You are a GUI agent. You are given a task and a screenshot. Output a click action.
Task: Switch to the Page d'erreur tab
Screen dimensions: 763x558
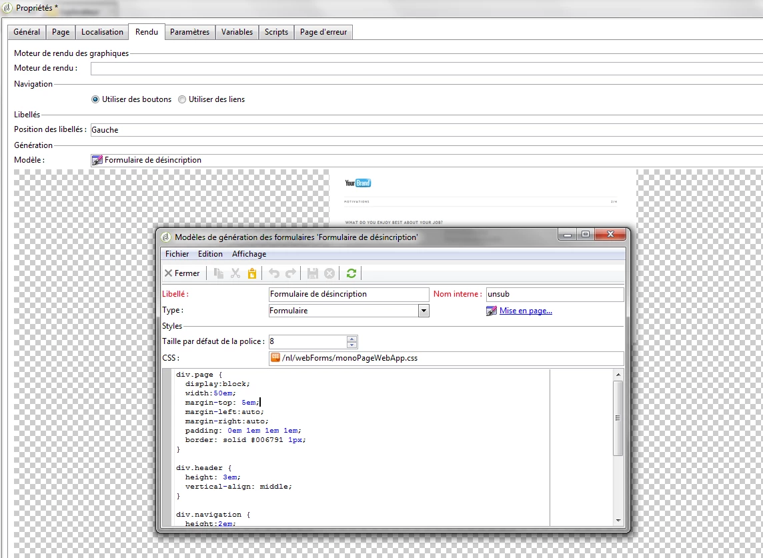click(x=323, y=32)
